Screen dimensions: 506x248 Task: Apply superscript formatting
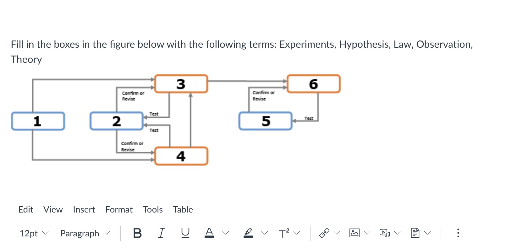[284, 233]
